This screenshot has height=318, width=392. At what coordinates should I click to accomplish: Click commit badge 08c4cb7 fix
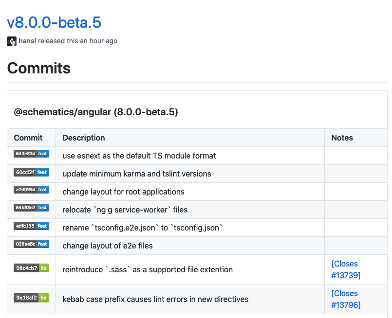click(x=31, y=268)
